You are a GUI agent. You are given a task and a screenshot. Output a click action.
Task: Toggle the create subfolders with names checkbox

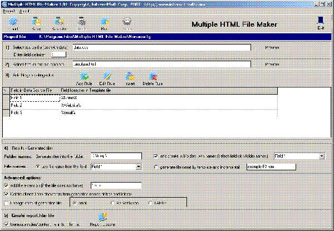pos(155,156)
